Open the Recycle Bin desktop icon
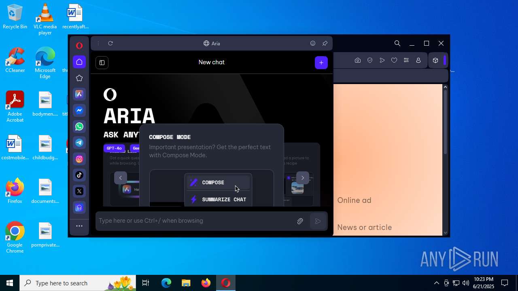The image size is (518, 291). pyautogui.click(x=15, y=17)
